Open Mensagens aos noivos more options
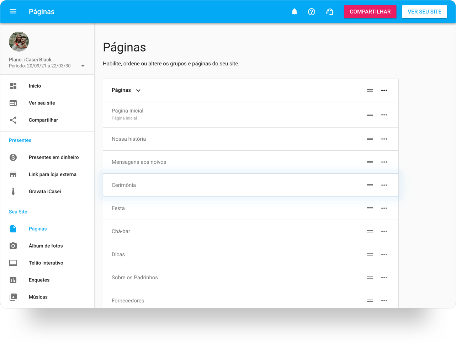 tap(384, 162)
